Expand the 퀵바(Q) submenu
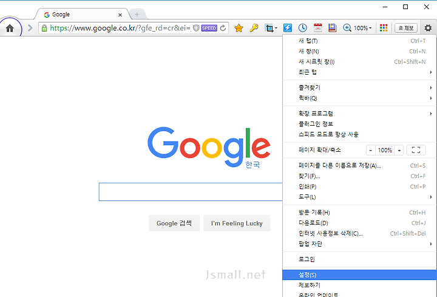Viewport: 437px width, 297px height. (359, 98)
